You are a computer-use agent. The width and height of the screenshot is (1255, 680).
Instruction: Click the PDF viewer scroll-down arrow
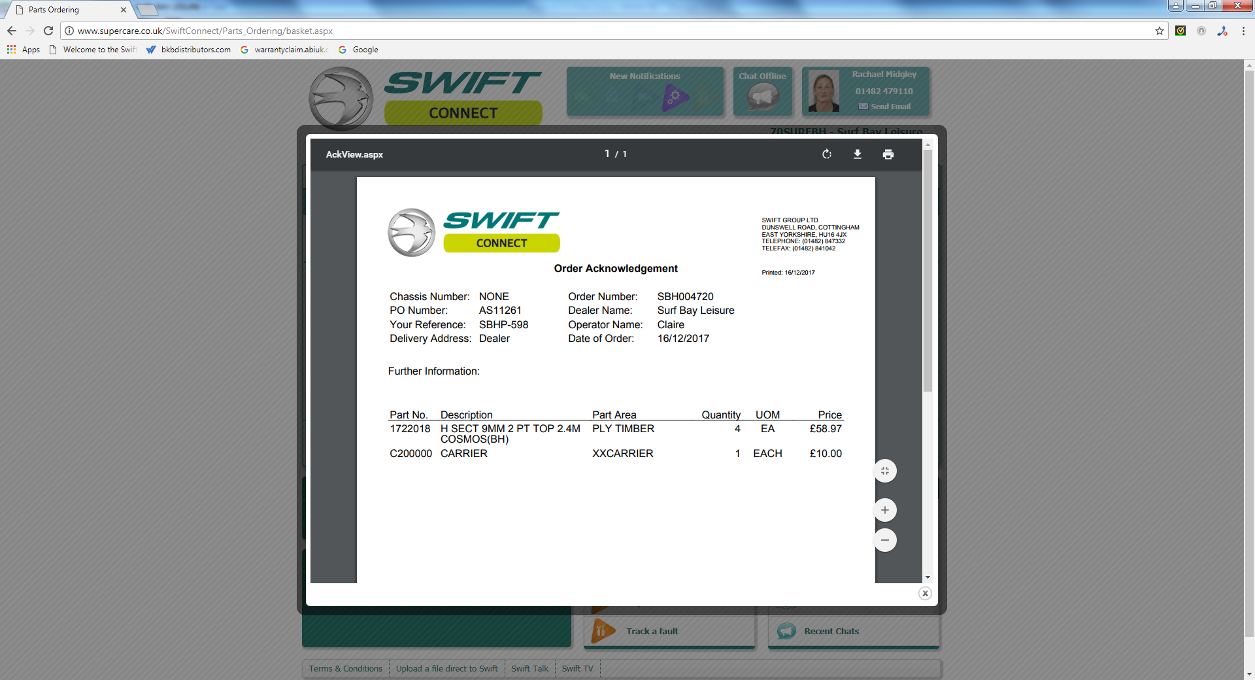click(x=928, y=578)
